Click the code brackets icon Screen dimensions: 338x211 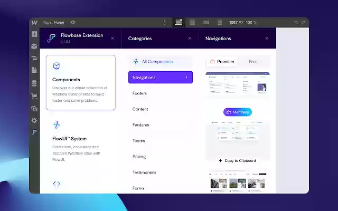click(57, 184)
